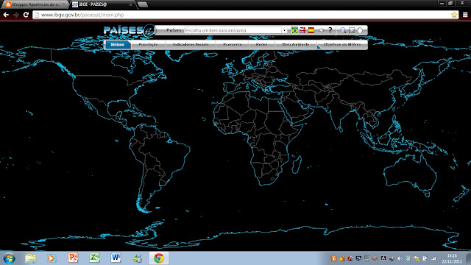The image size is (471, 265).
Task: Go back with the browser back arrow
Action: (x=6, y=15)
